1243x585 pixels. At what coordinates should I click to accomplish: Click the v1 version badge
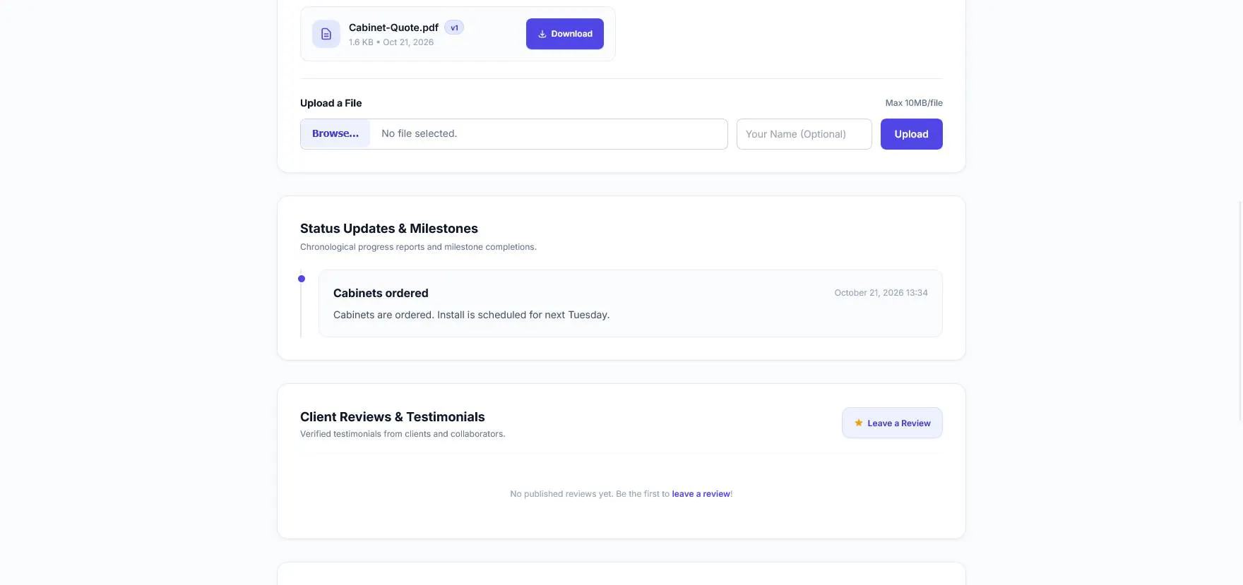pyautogui.click(x=454, y=28)
